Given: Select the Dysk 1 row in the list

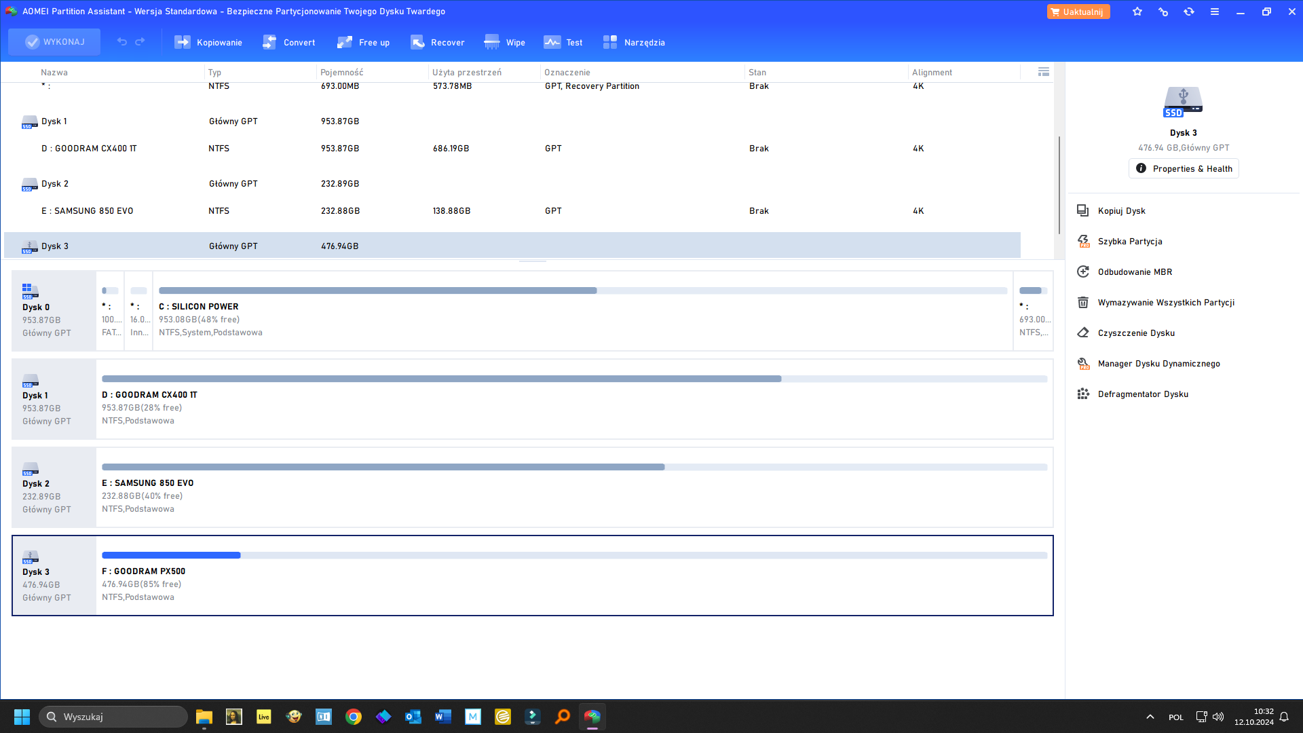Looking at the screenshot, I should [512, 121].
